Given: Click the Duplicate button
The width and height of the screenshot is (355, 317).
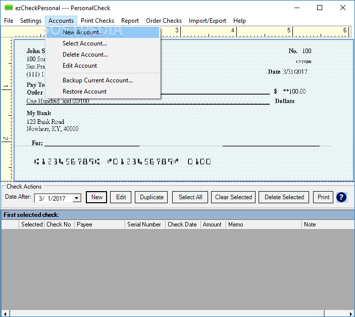Looking at the screenshot, I should 151,197.
